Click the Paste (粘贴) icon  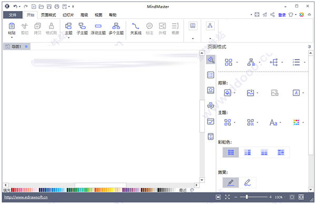[x=12, y=26]
